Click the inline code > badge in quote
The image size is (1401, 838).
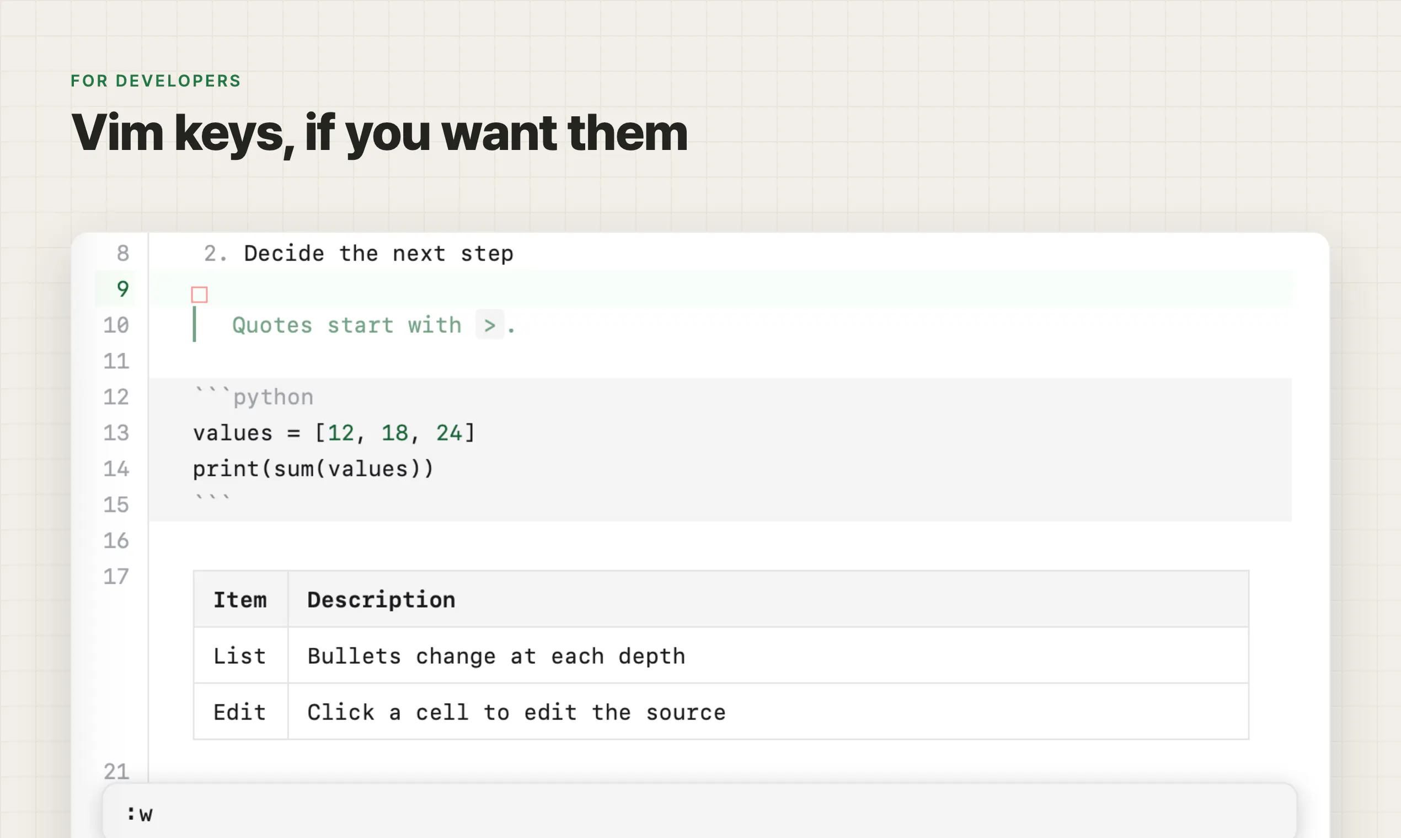(490, 325)
